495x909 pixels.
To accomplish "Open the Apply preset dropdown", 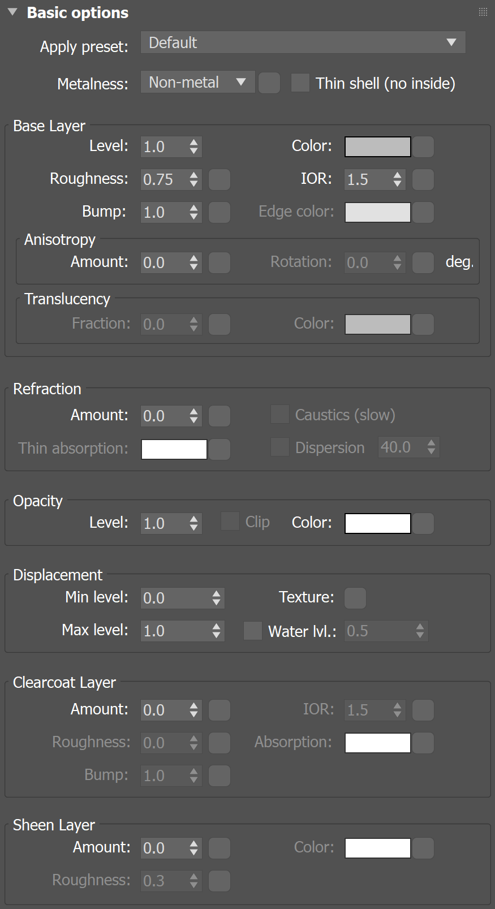I will [x=303, y=42].
